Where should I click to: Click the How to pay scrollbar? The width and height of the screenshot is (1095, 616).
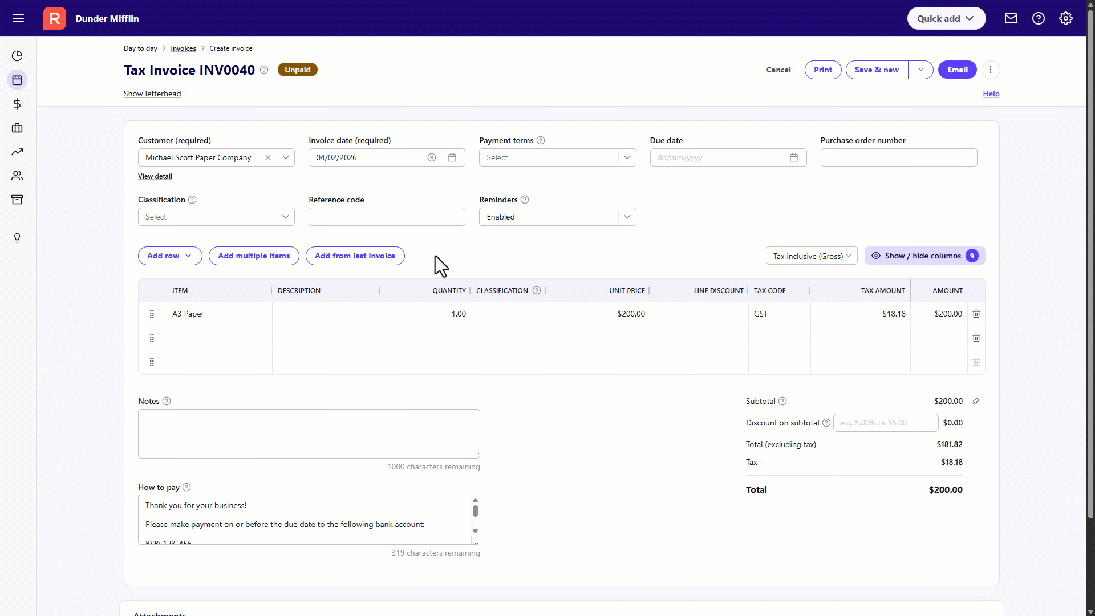(475, 511)
